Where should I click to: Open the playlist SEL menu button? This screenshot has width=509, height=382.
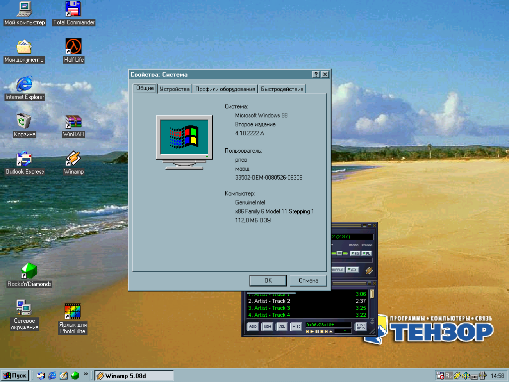pos(282,326)
